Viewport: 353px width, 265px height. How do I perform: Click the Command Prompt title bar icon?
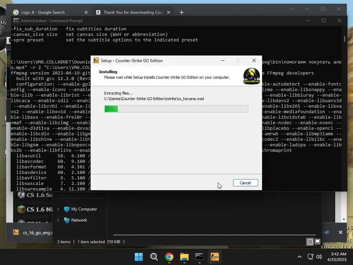[x=16, y=21]
